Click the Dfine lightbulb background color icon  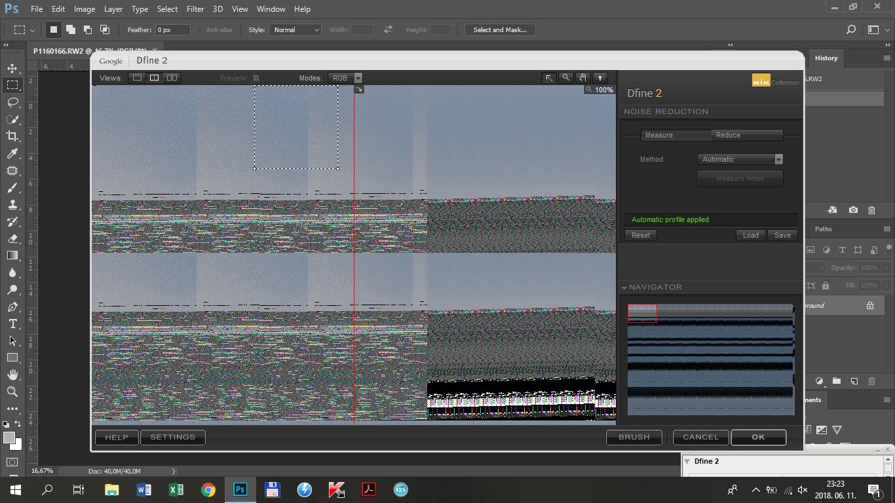(600, 78)
